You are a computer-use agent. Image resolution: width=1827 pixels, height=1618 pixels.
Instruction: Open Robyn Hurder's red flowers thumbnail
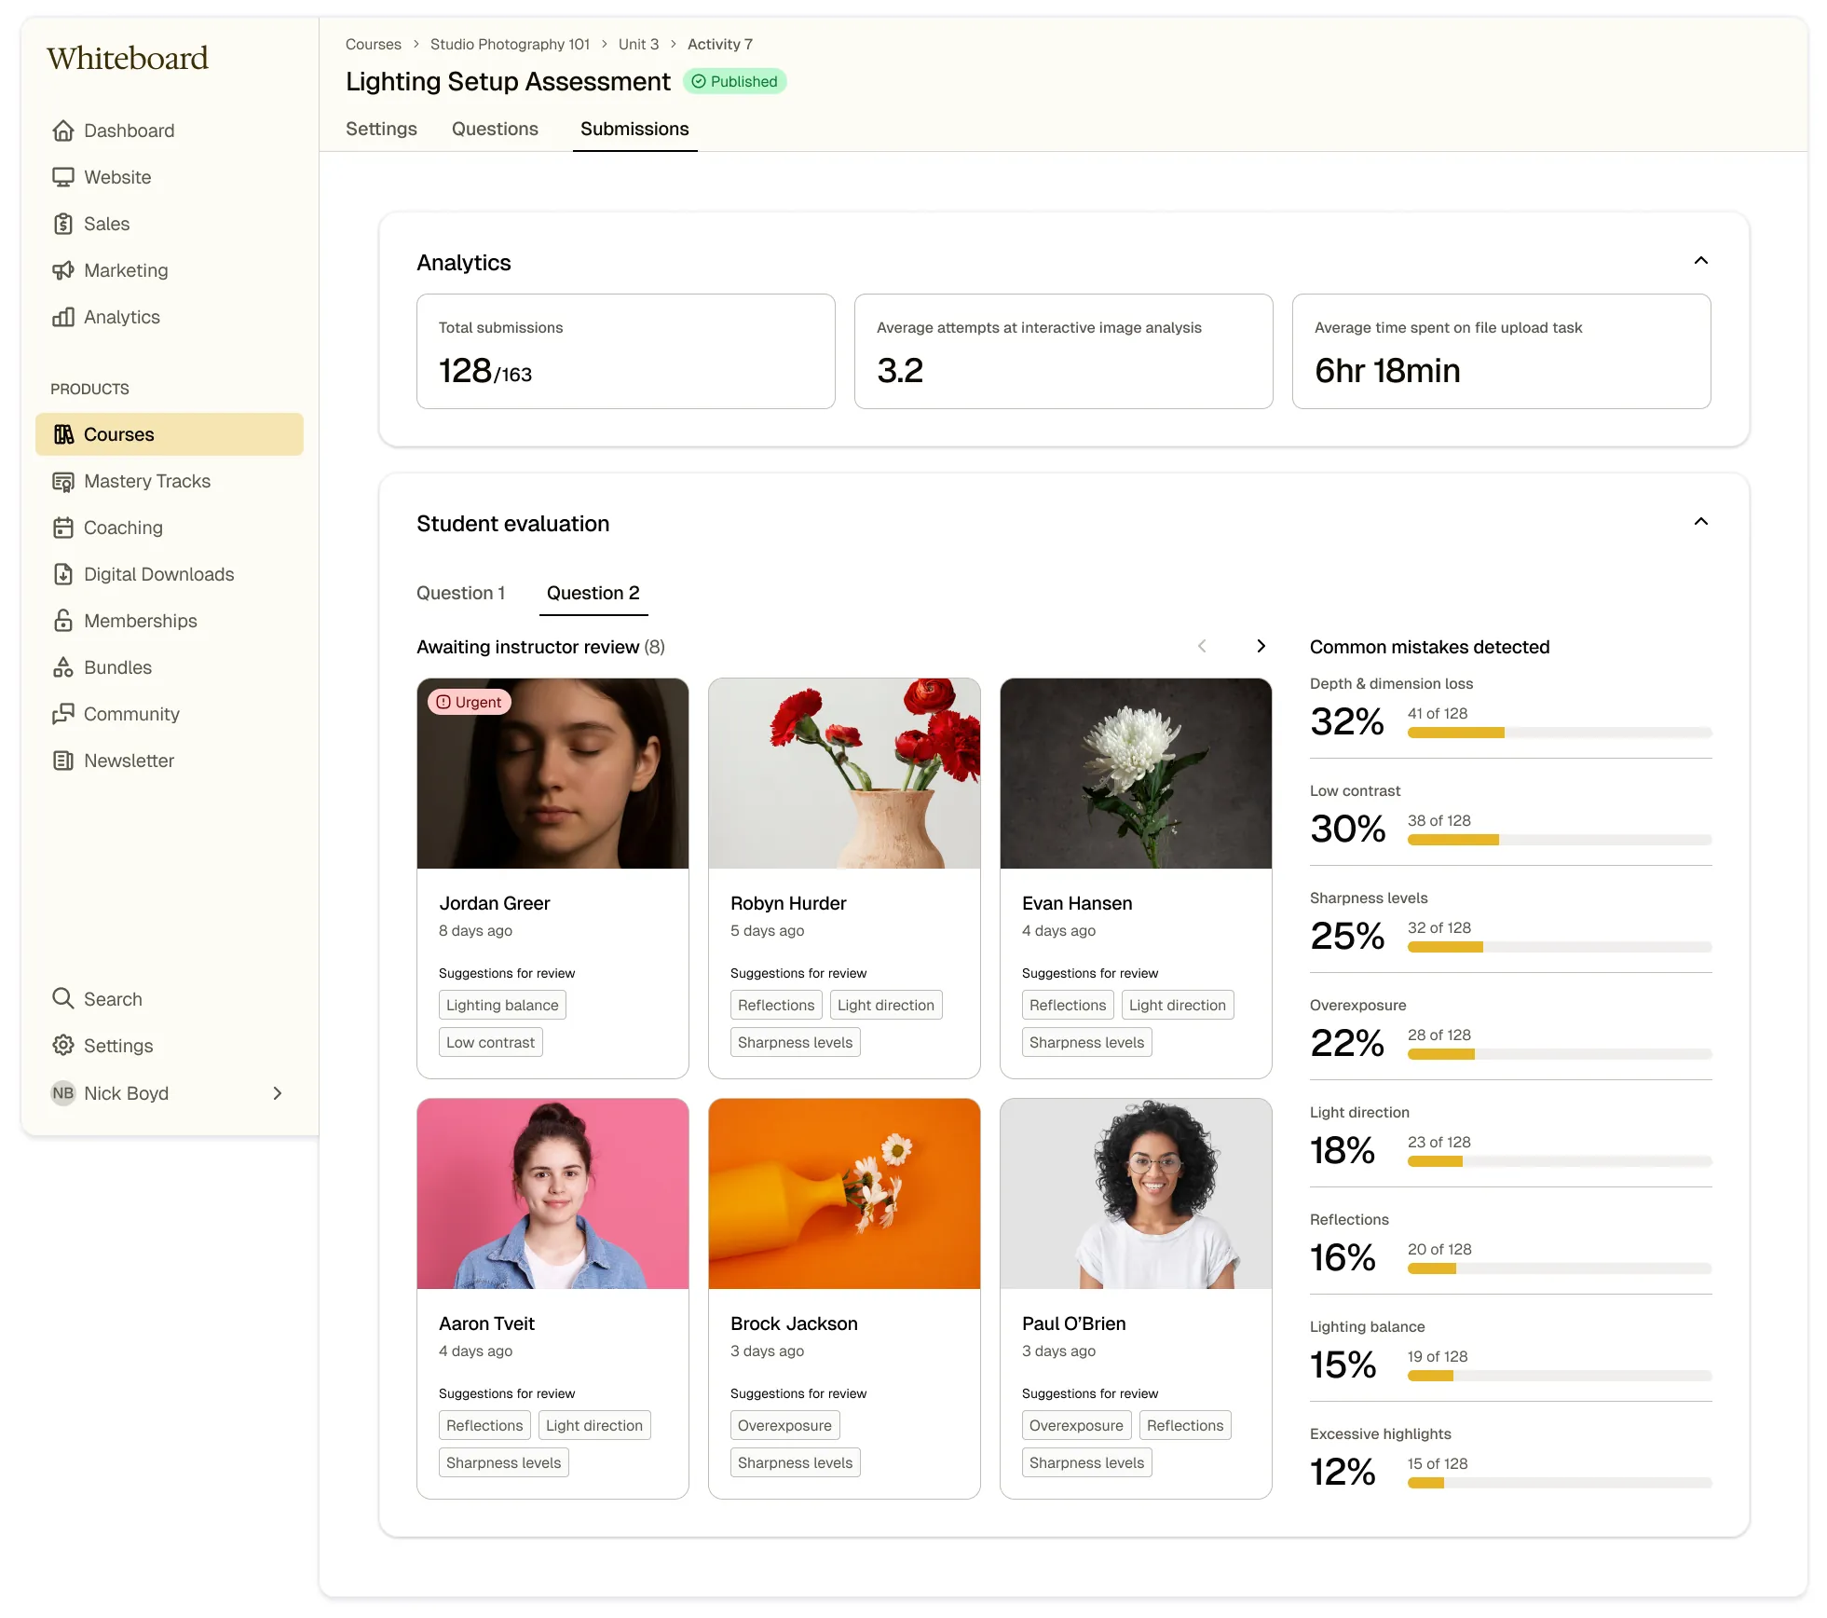(844, 774)
